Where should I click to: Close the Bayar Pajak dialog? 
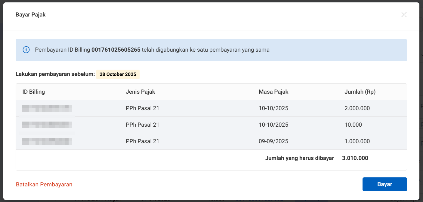[404, 15]
